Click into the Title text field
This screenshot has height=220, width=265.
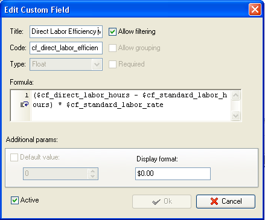pos(66,31)
